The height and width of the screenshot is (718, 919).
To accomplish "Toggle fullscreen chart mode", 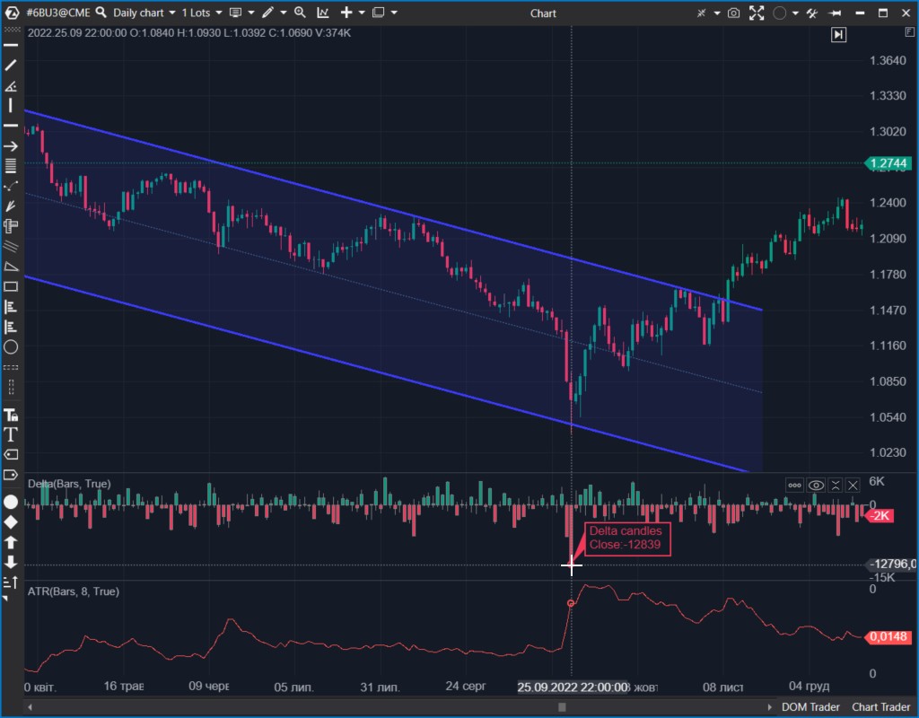I will point(757,13).
